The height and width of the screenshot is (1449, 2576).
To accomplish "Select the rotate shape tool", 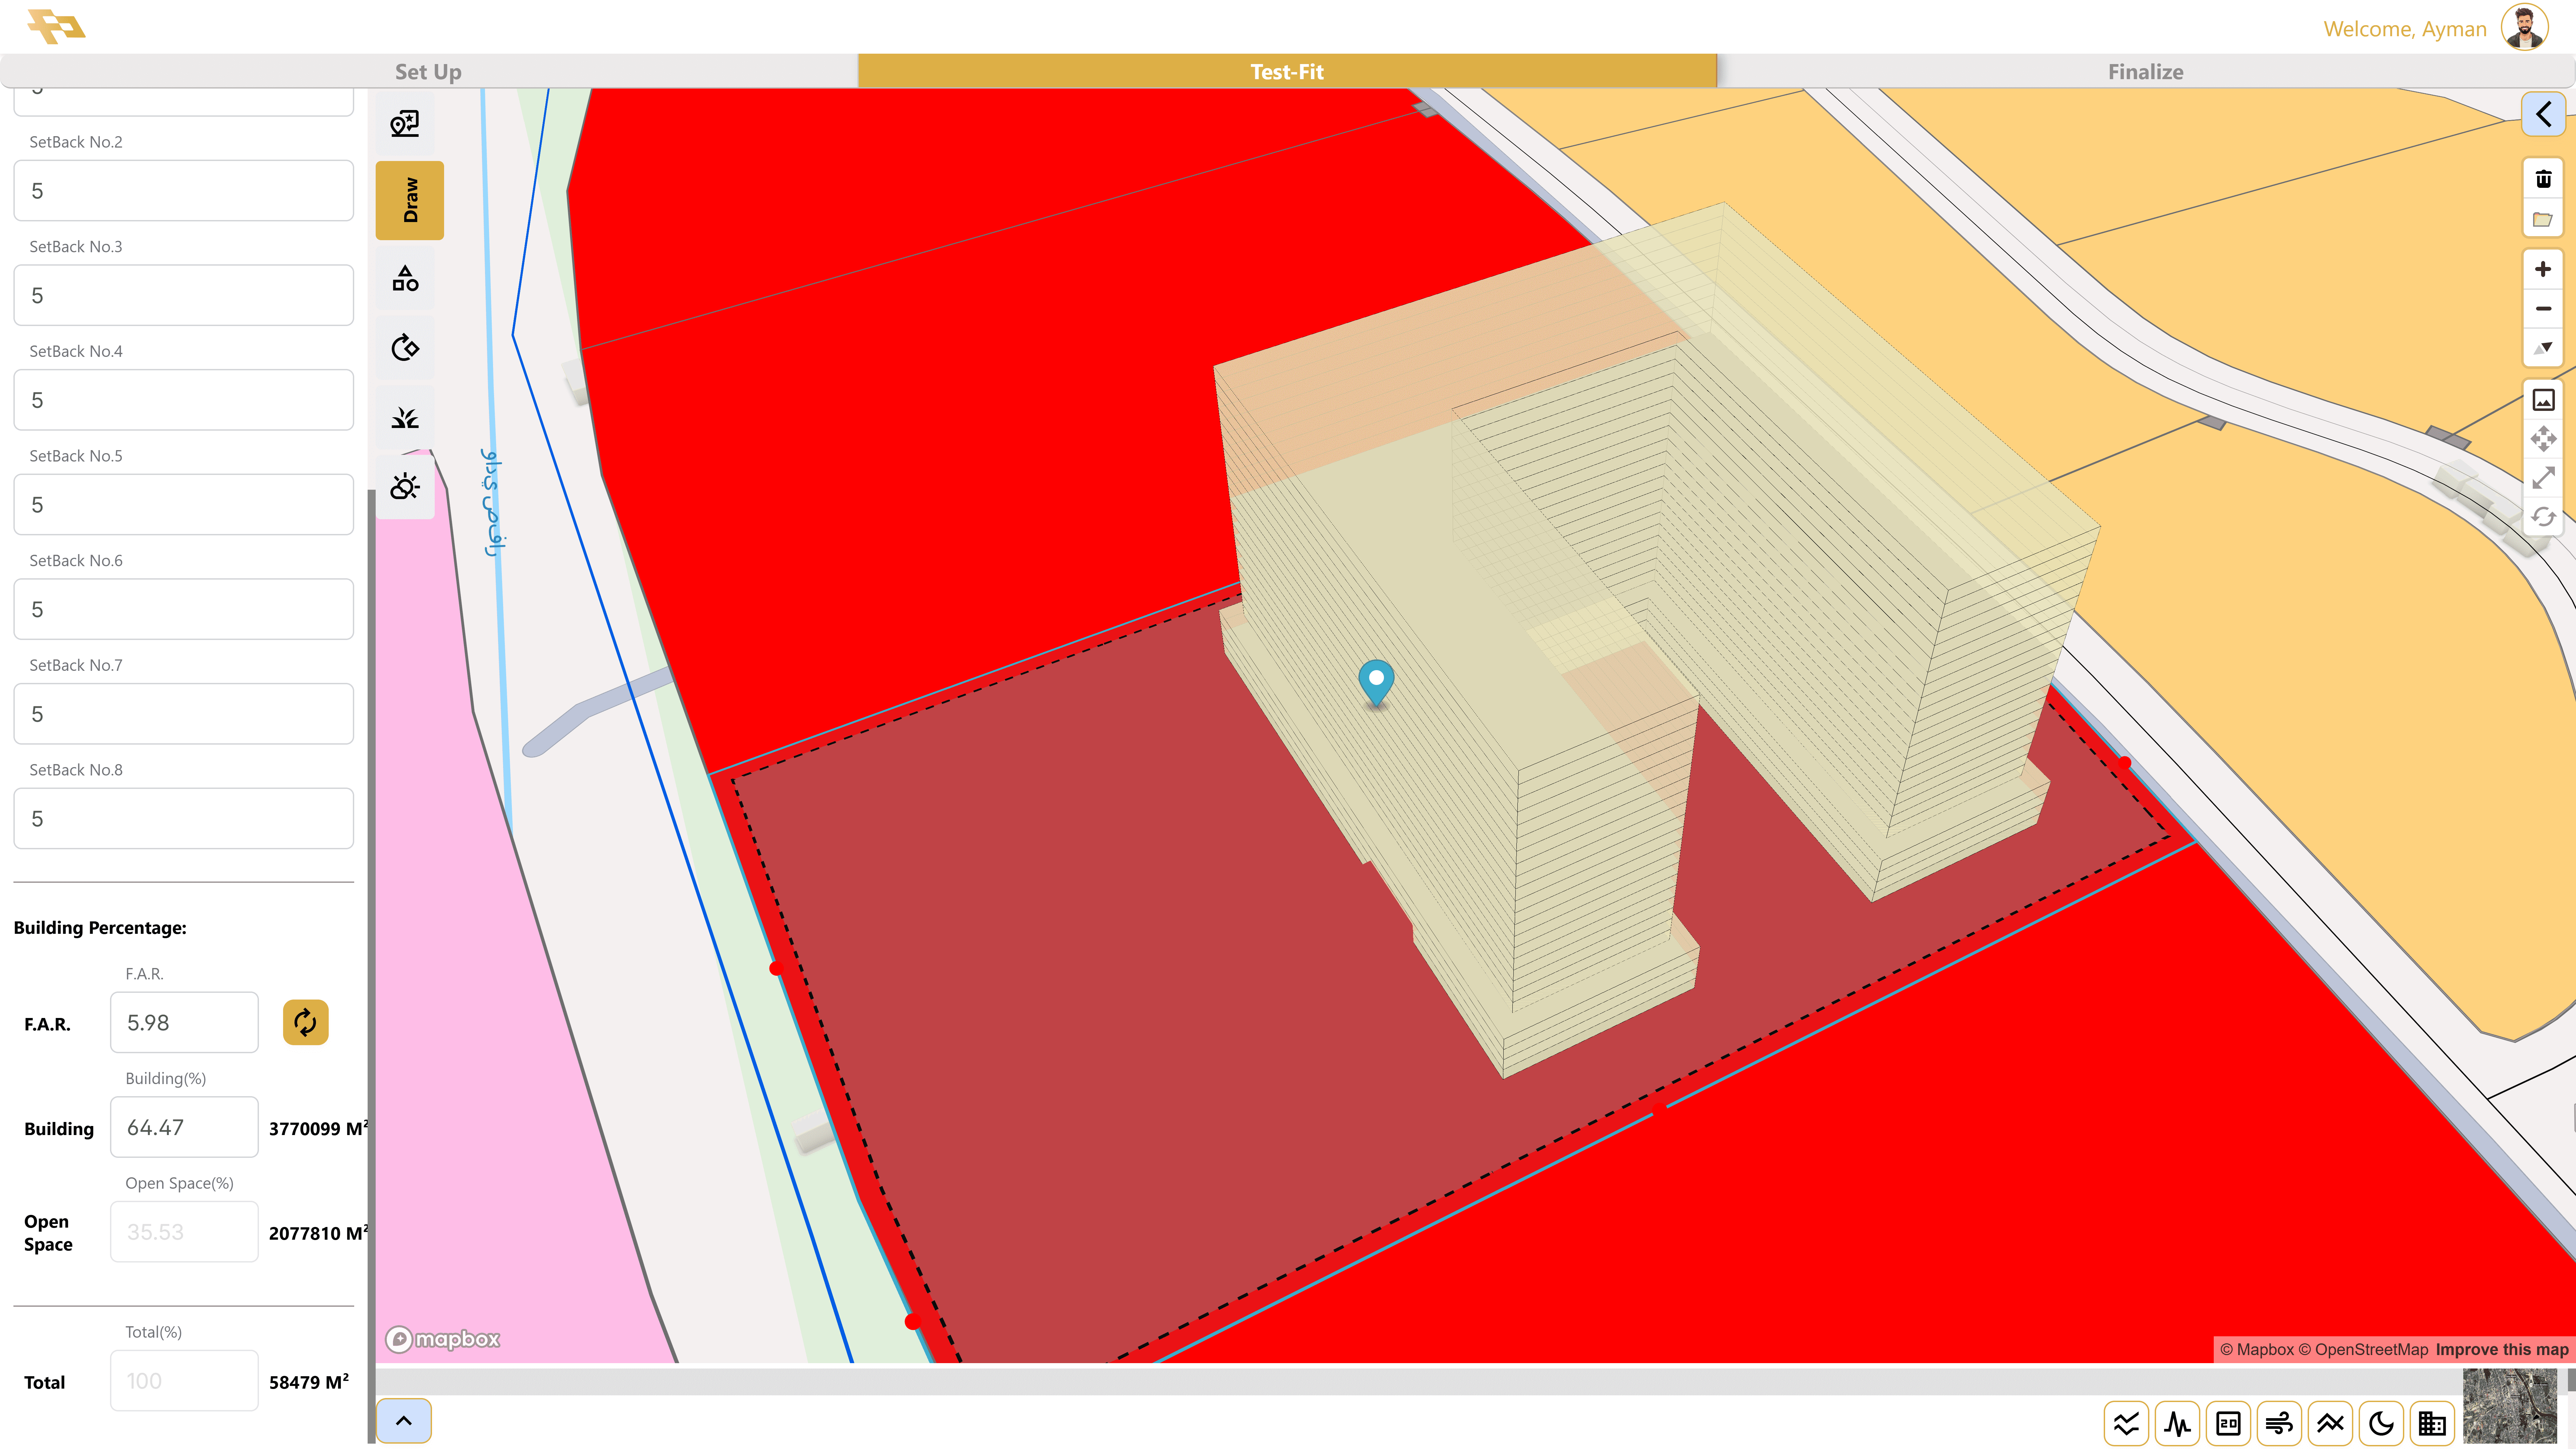I will (405, 348).
